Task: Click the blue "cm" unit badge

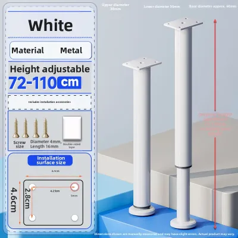Action: (69, 83)
